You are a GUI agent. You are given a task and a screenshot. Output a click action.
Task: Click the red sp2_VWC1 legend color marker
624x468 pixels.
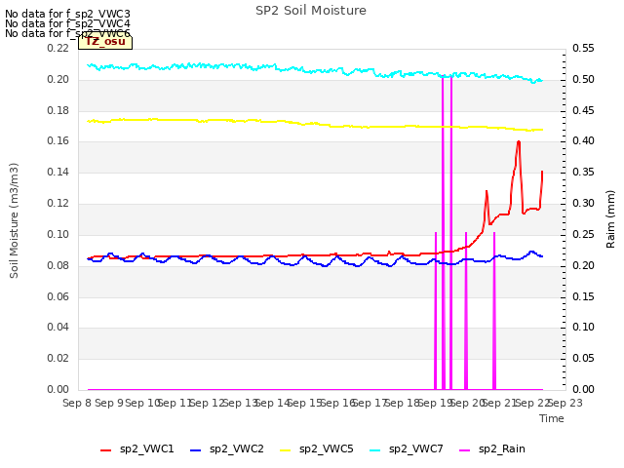(106, 450)
